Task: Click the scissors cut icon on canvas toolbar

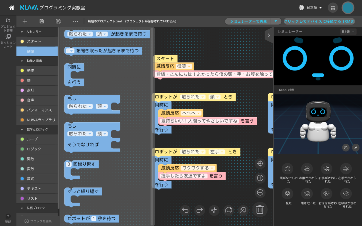Action: coord(214,210)
